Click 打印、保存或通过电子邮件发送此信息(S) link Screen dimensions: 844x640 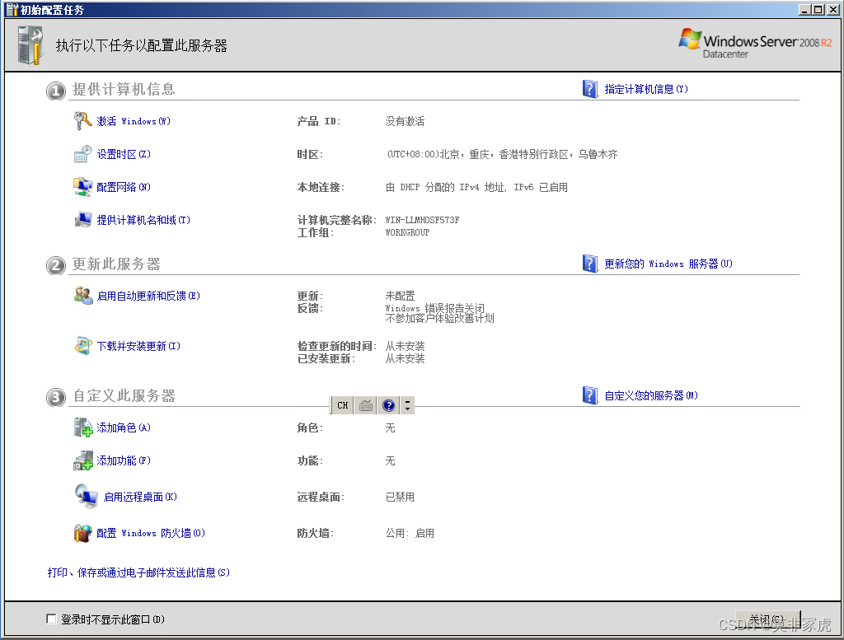[138, 572]
